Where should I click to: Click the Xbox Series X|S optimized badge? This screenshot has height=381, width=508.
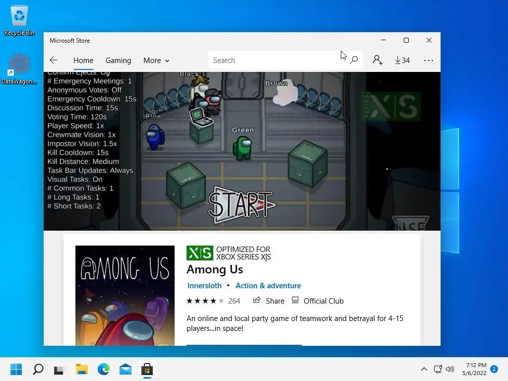point(228,253)
